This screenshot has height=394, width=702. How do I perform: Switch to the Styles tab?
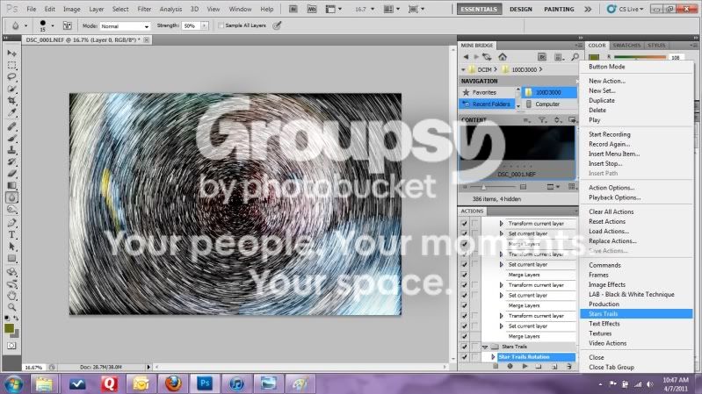(656, 45)
